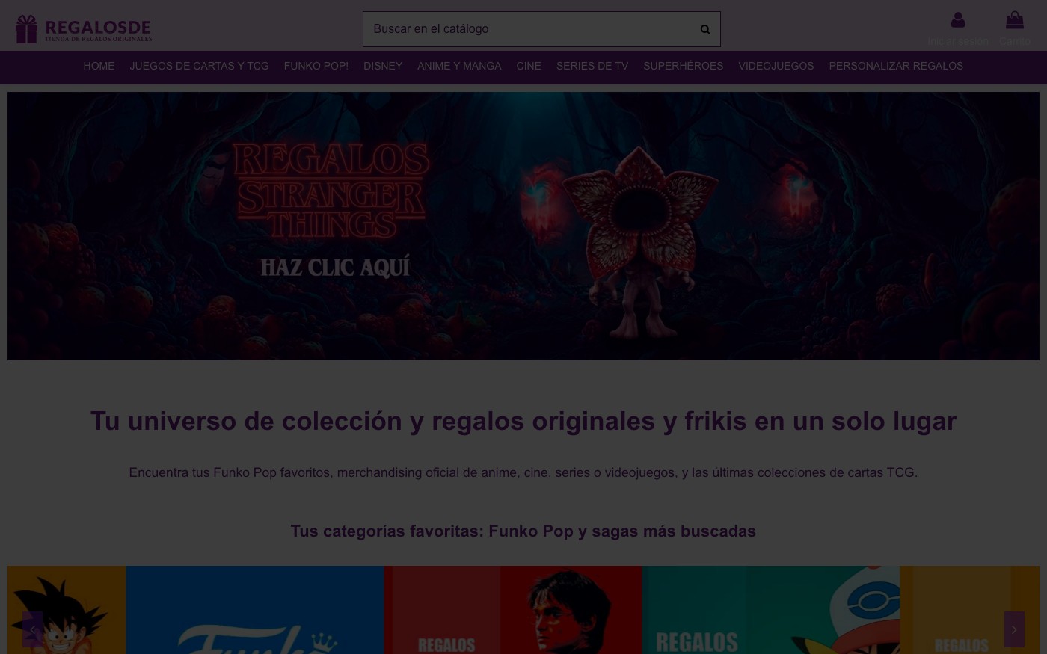The height and width of the screenshot is (654, 1047).
Task: Click the carousel next arrow
Action: [x=1014, y=629]
